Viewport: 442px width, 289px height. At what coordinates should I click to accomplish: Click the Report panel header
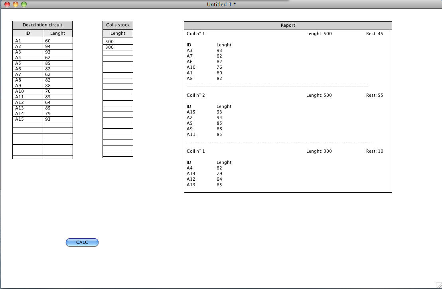288,25
